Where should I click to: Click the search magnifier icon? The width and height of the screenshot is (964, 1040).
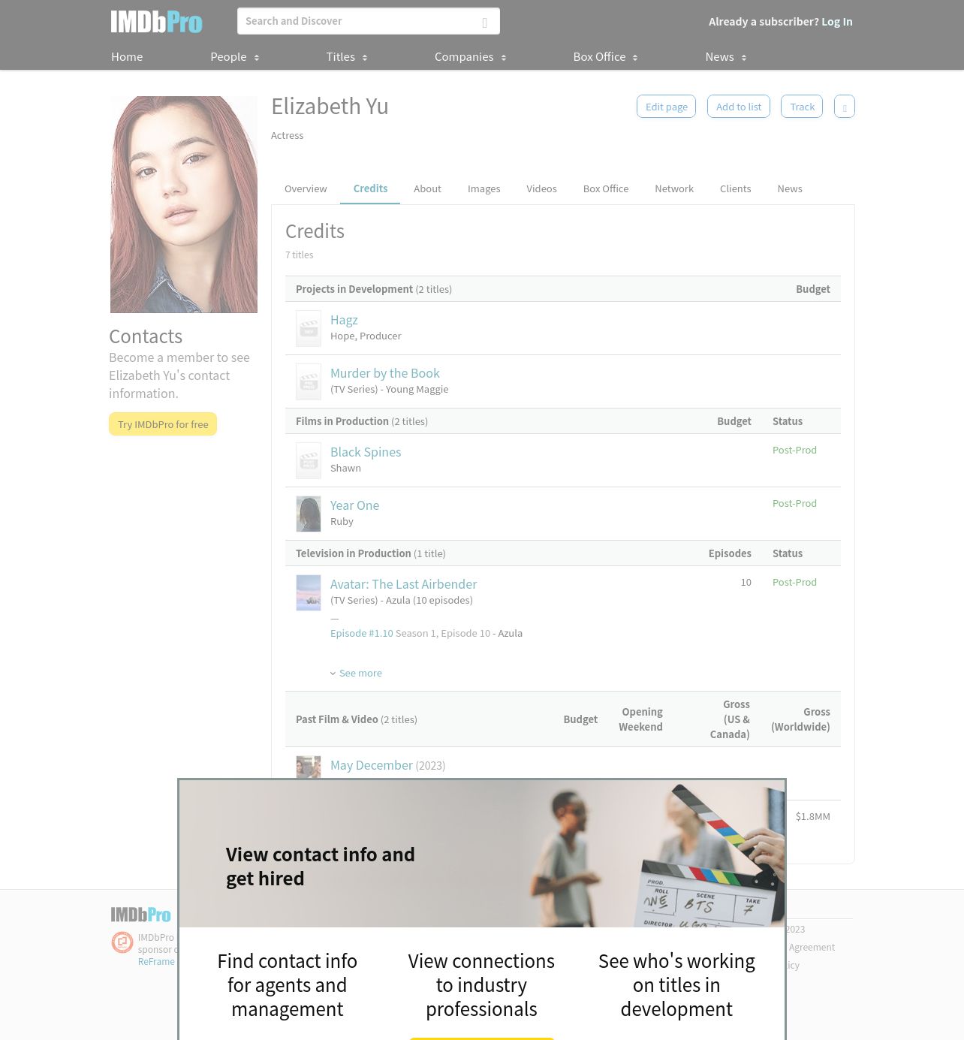click(485, 22)
